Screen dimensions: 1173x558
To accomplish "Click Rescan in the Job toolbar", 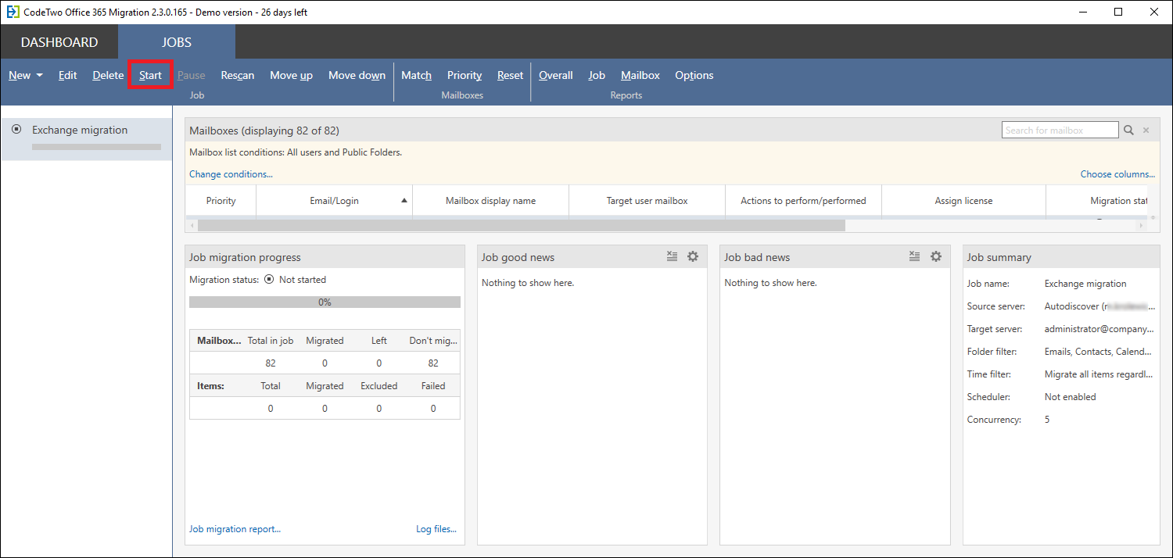I will (x=237, y=75).
